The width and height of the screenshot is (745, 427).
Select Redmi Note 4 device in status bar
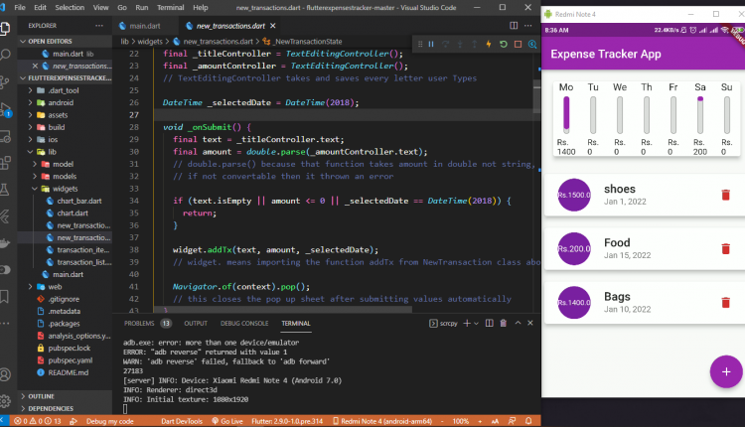tap(382, 421)
